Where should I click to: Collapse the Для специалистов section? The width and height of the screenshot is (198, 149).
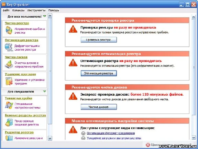point(44,91)
